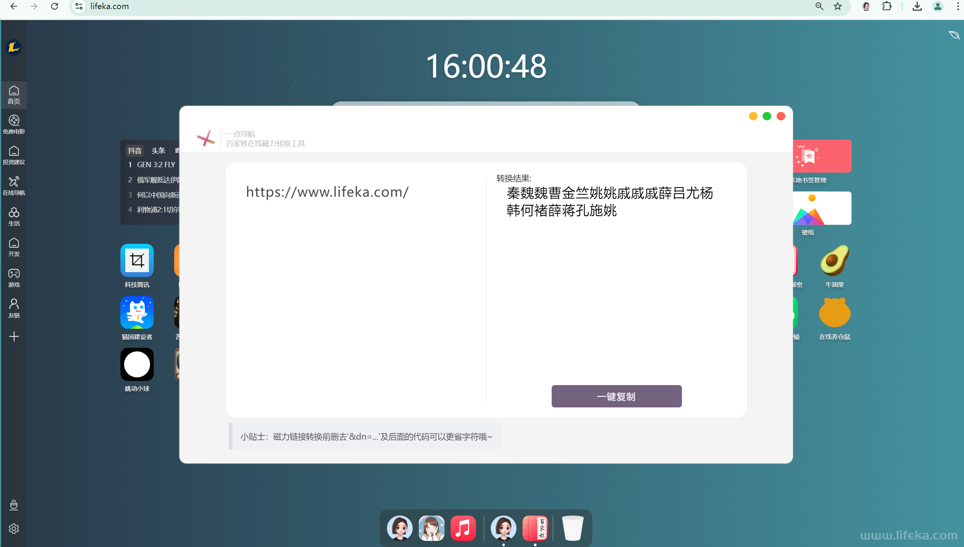Open the 免费电影 section in the sidebar
964x547 pixels.
[x=14, y=125]
